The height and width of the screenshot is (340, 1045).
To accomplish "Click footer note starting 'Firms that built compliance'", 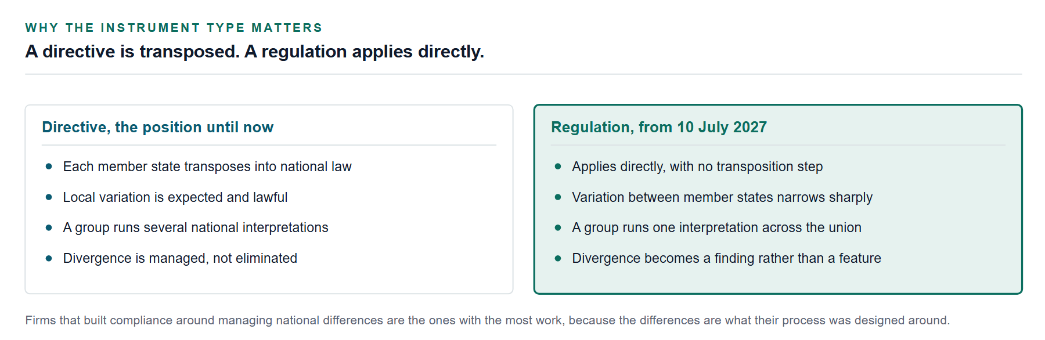I will pyautogui.click(x=488, y=320).
